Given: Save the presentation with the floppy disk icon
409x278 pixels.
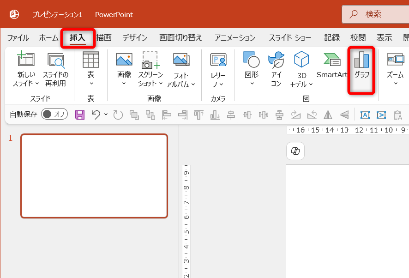Looking at the screenshot, I should (x=79, y=114).
